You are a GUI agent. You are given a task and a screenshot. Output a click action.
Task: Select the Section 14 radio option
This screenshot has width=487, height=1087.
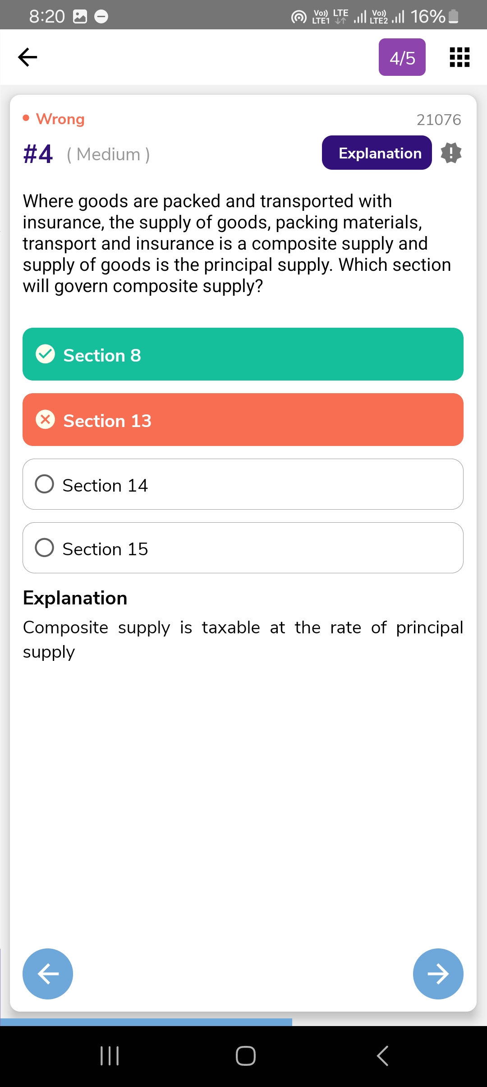pyautogui.click(x=45, y=484)
